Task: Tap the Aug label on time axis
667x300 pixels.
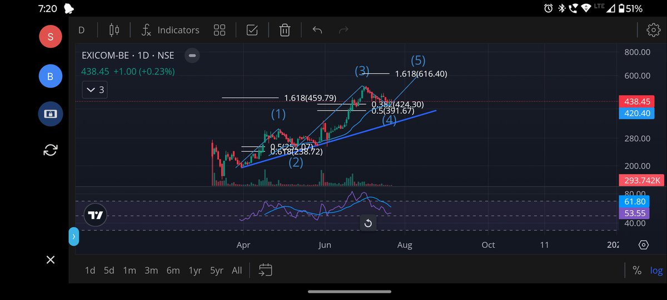Action: pos(405,245)
